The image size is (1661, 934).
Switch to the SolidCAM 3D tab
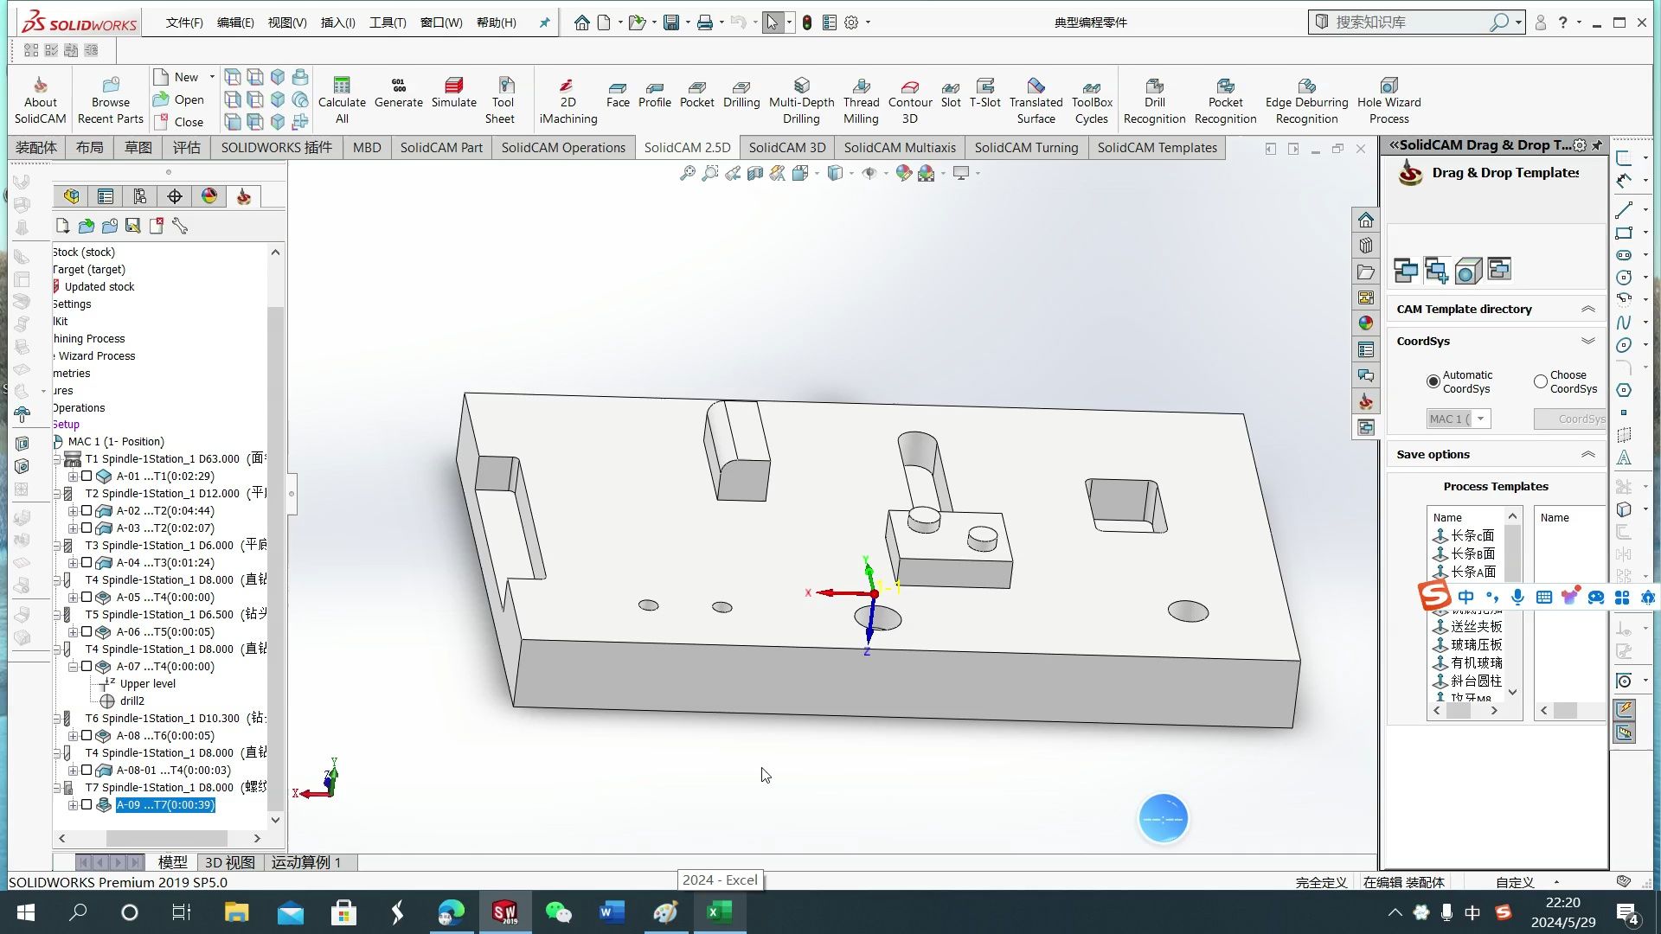[786, 148]
